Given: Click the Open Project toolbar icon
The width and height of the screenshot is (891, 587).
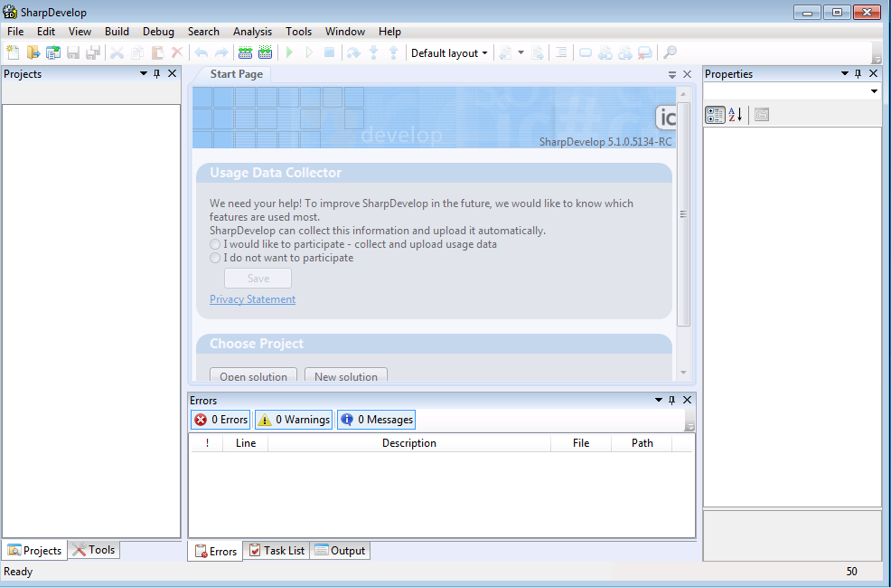Looking at the screenshot, I should coord(52,52).
